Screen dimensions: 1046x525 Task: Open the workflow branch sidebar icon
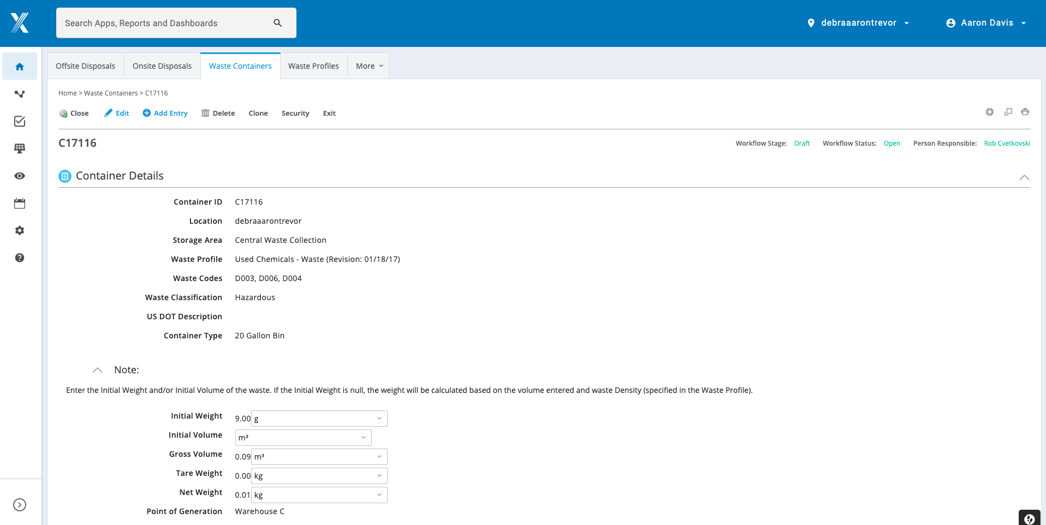point(20,94)
